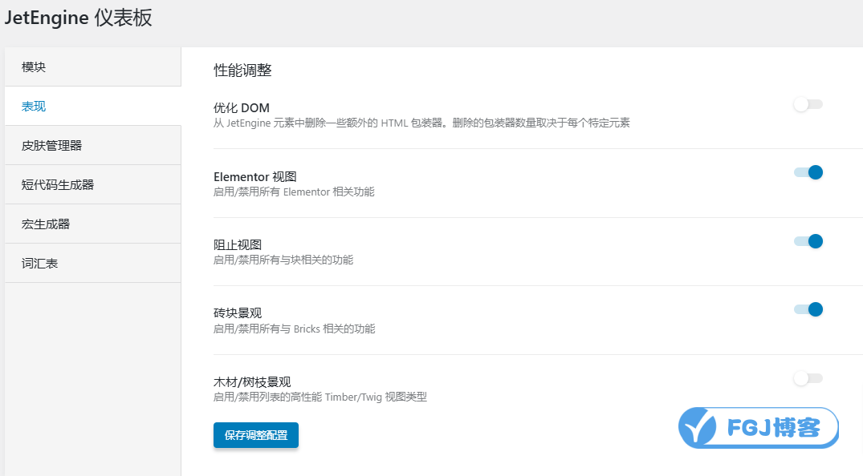The image size is (863, 476).
Task: Click the Elementor 视图 label
Action: (x=254, y=176)
